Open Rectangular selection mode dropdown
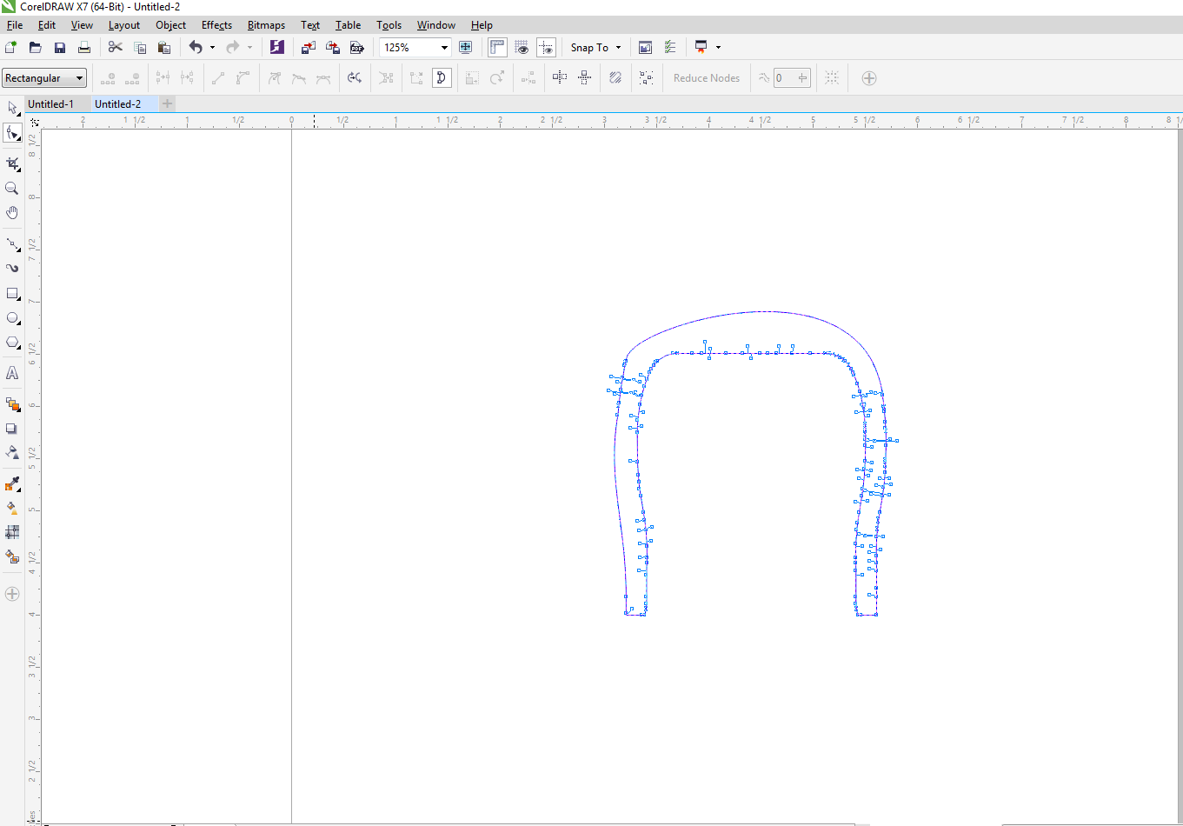Viewport: 1183px width, 826px height. click(44, 78)
